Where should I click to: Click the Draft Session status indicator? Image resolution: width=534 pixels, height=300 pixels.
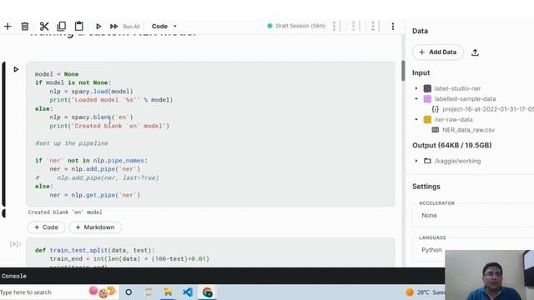[x=296, y=26]
